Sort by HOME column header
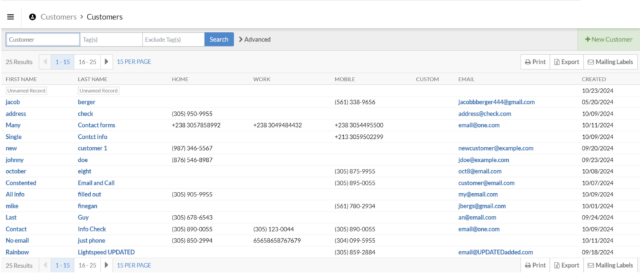The height and width of the screenshot is (277, 640). (180, 79)
